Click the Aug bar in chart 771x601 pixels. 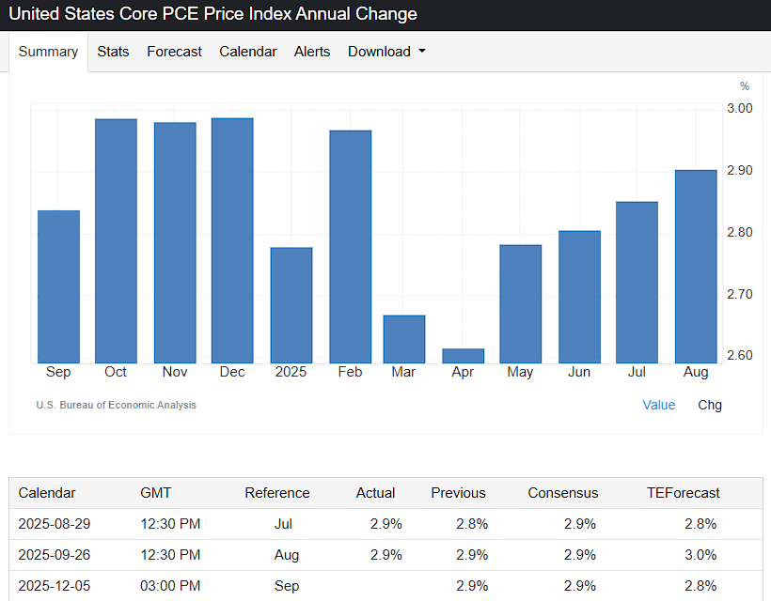696,266
